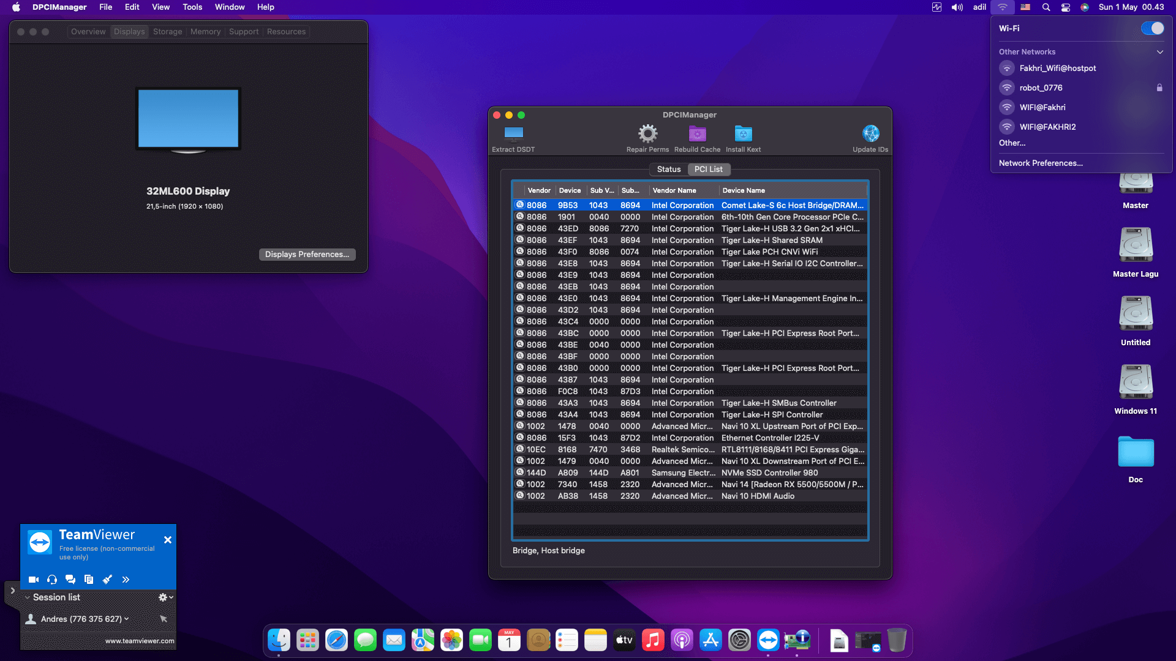Switch to the Status segment
The height and width of the screenshot is (661, 1176).
tap(669, 170)
